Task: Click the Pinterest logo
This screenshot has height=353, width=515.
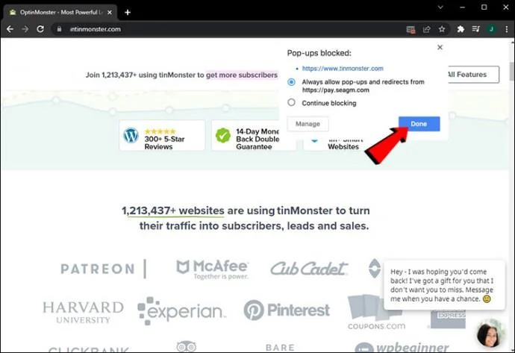Action: pos(287,310)
